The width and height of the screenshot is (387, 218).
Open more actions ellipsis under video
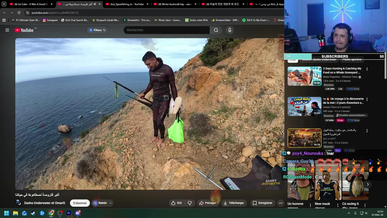281,203
